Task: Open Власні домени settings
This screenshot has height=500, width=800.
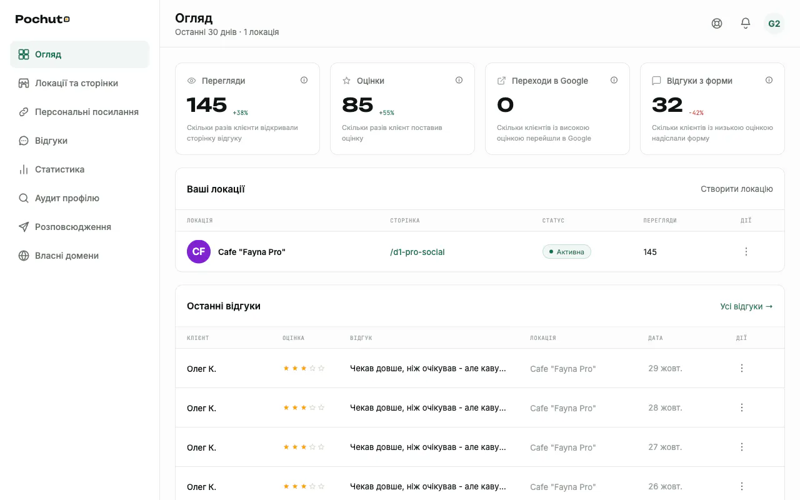Action: click(x=80, y=256)
